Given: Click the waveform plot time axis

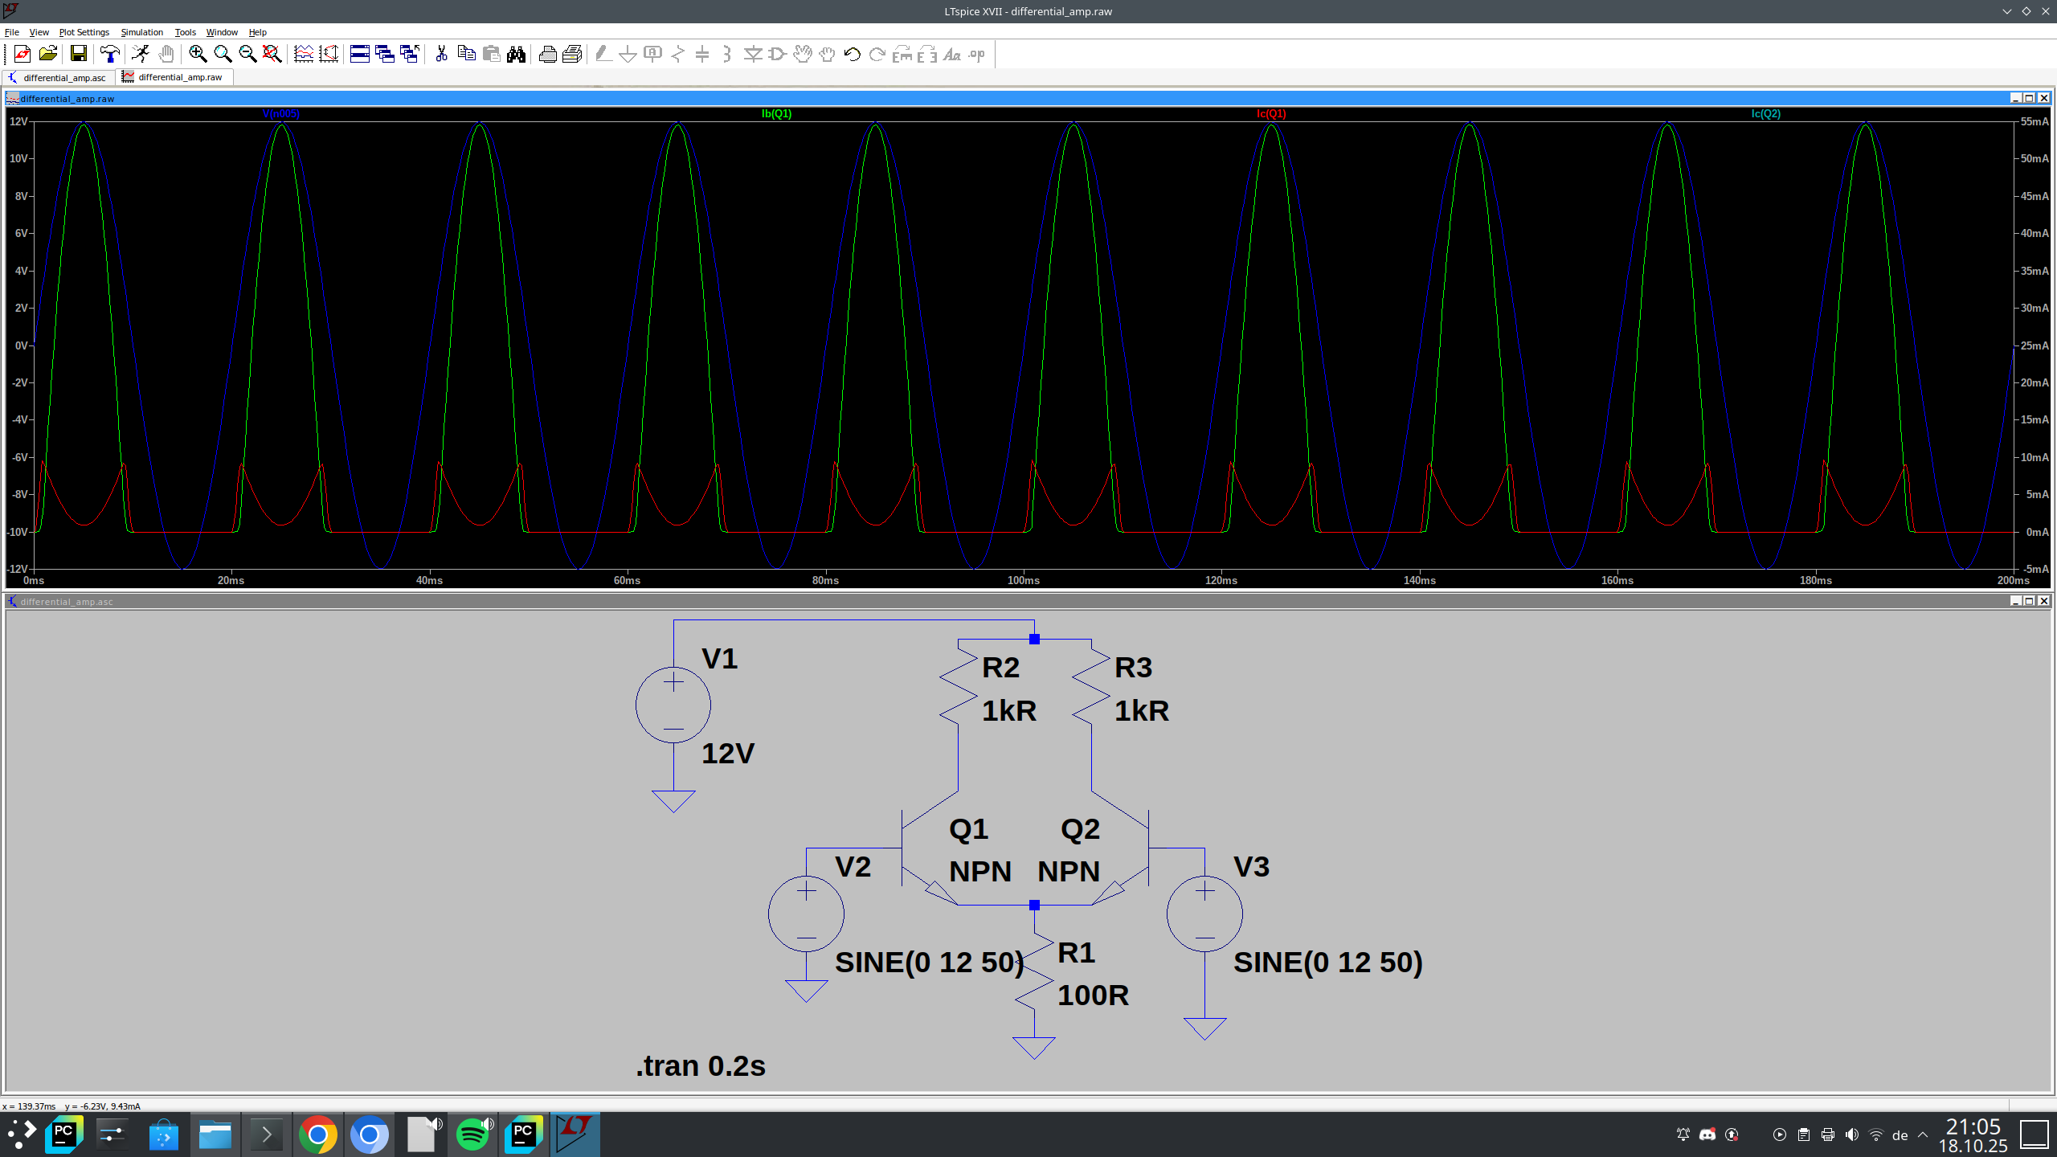Looking at the screenshot, I should pos(1023,580).
